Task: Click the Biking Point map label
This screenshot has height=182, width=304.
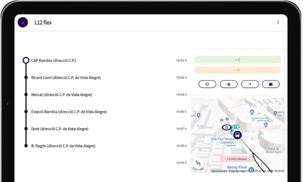Action: tap(237, 167)
